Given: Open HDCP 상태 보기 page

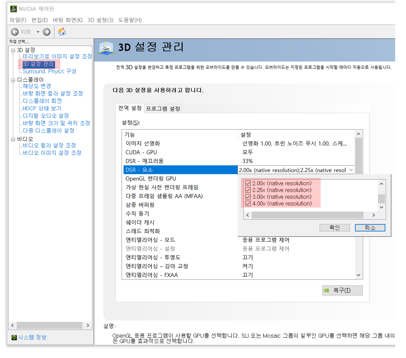Looking at the screenshot, I should [x=42, y=108].
